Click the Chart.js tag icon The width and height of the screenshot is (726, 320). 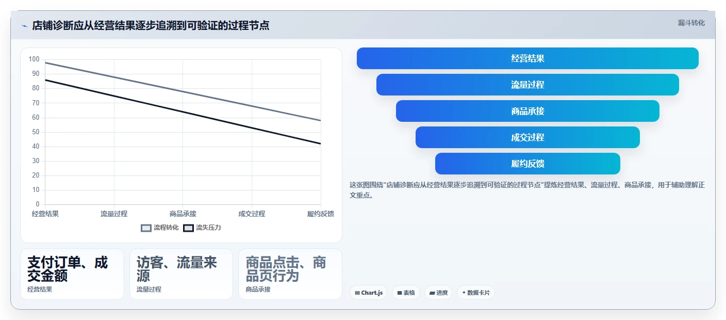tap(357, 293)
